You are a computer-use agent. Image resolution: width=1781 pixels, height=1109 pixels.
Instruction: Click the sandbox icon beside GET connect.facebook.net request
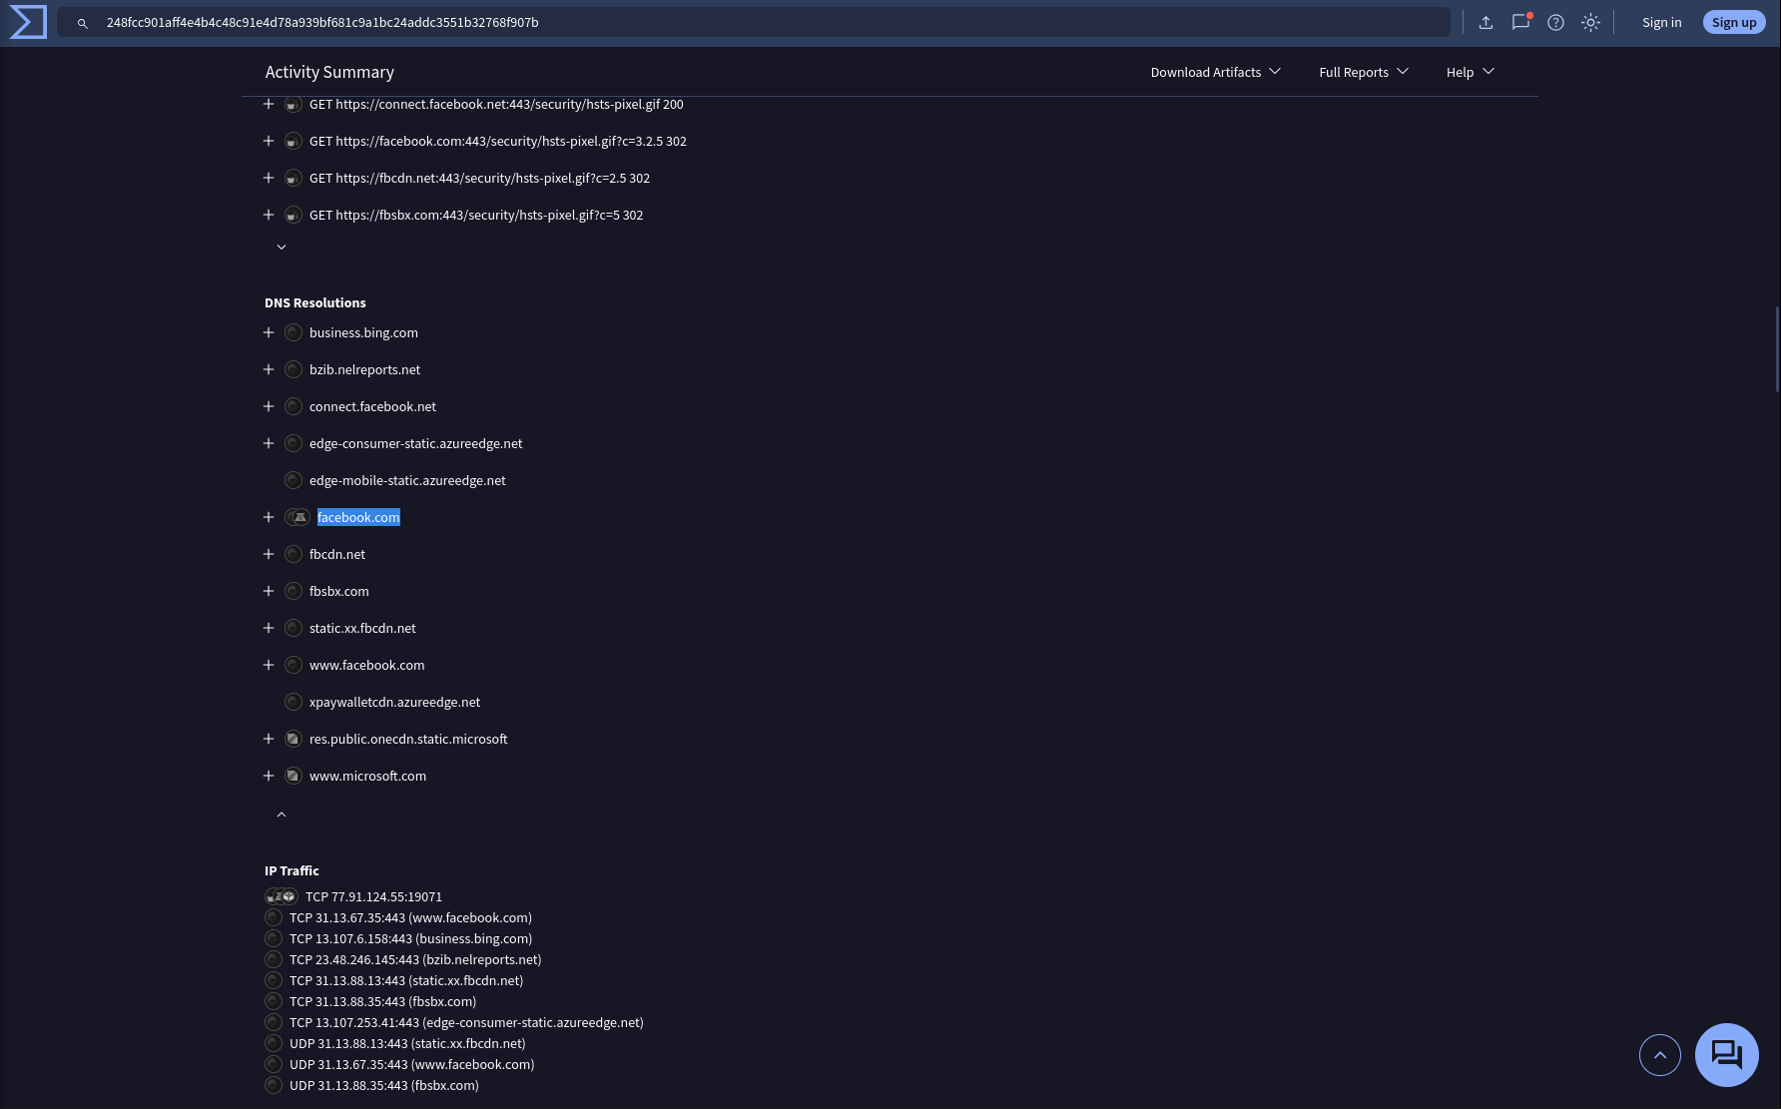click(294, 104)
